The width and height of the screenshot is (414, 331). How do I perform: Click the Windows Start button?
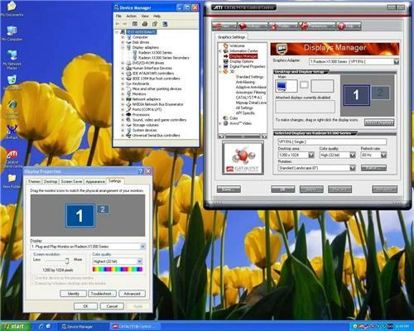15,327
